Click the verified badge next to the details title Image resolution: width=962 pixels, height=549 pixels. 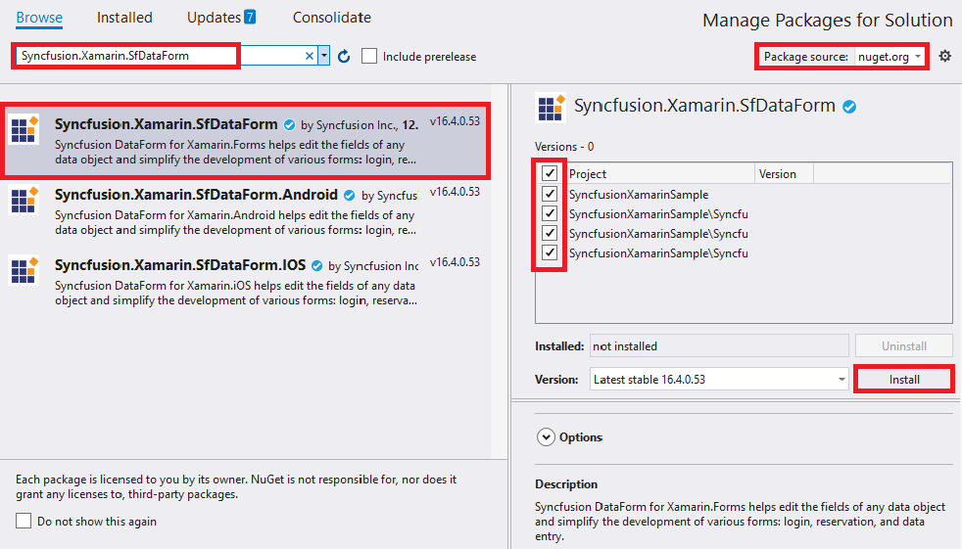[849, 107]
